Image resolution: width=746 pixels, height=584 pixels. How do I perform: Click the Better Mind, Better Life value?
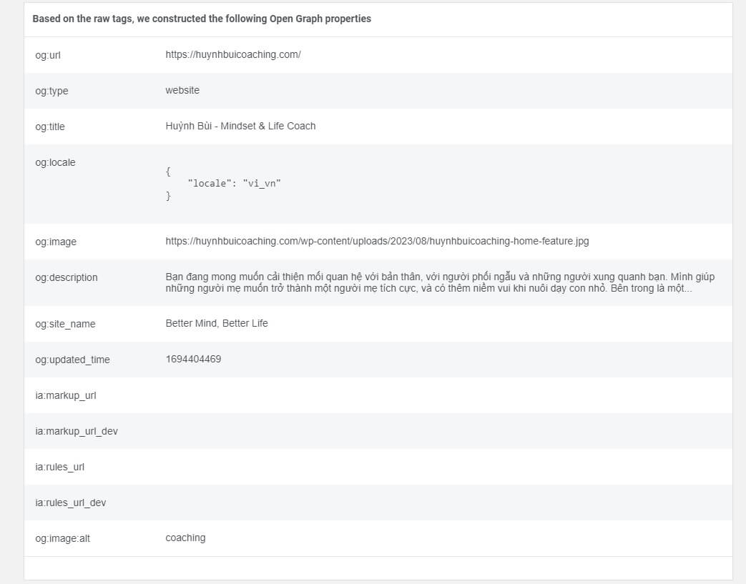point(216,323)
